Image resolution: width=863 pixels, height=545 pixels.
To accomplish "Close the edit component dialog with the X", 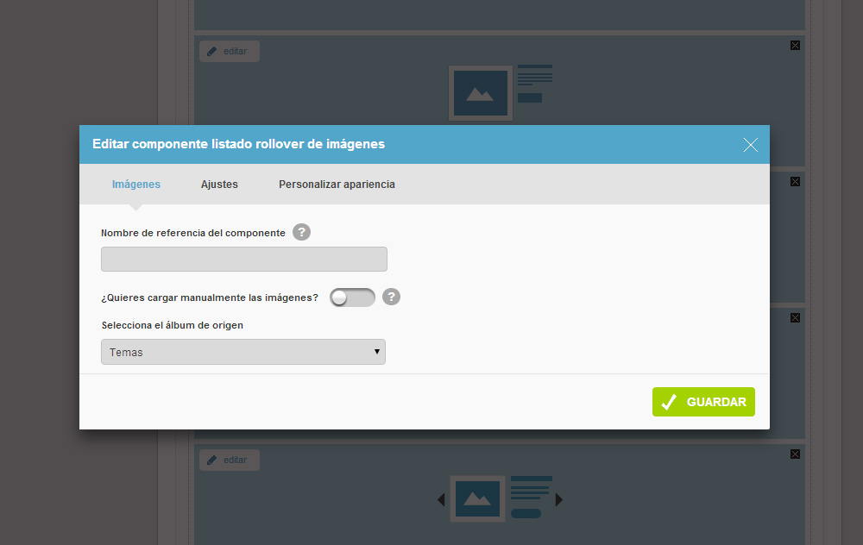I will tap(750, 145).
